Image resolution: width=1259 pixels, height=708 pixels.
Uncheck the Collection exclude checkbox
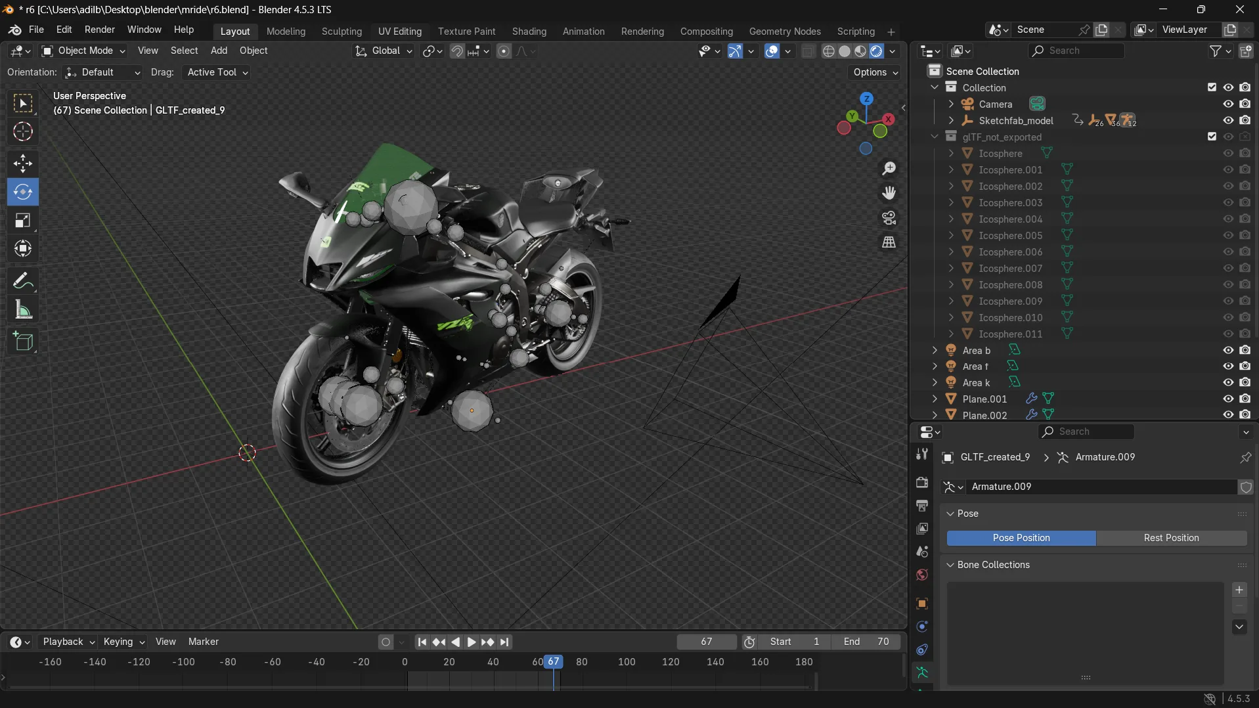pos(1212,87)
